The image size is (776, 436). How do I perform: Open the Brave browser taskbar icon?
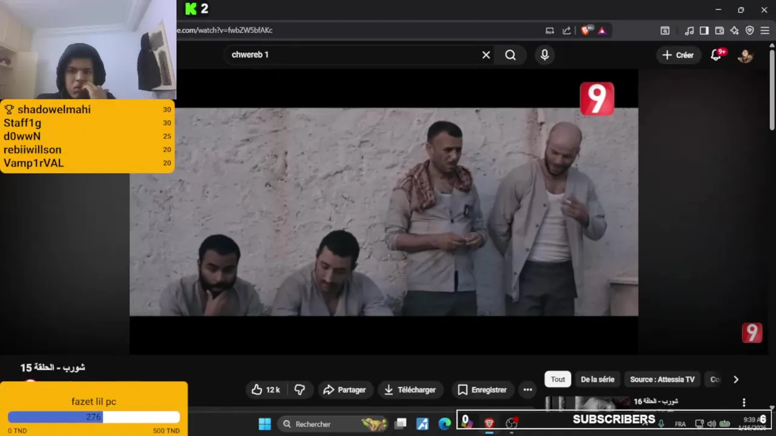(x=489, y=424)
